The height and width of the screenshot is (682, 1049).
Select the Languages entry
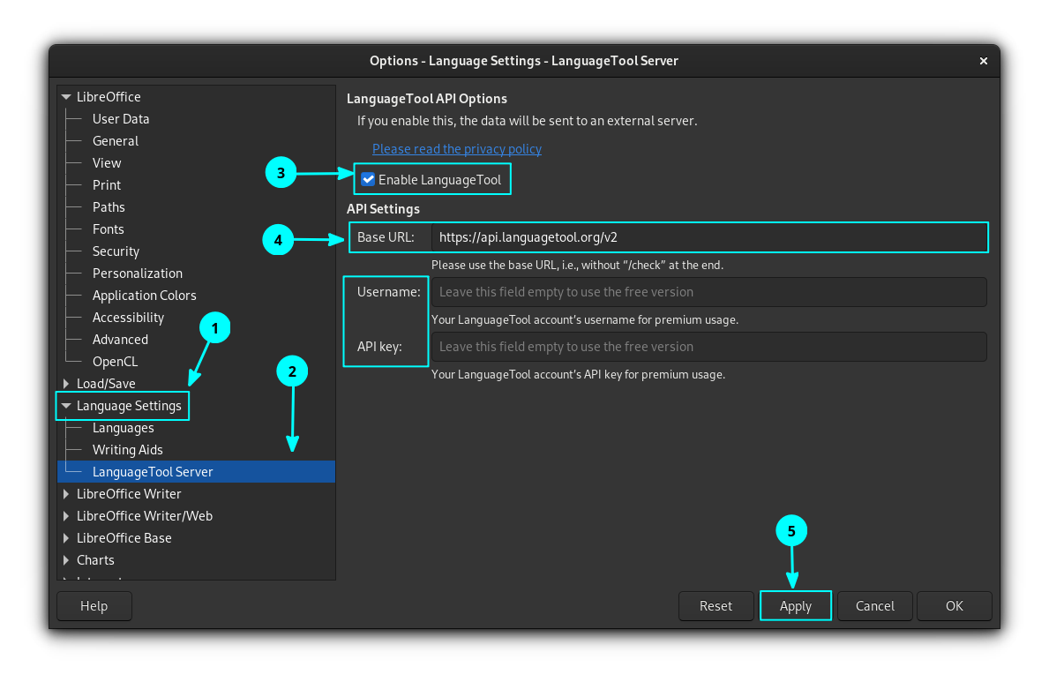[124, 428]
